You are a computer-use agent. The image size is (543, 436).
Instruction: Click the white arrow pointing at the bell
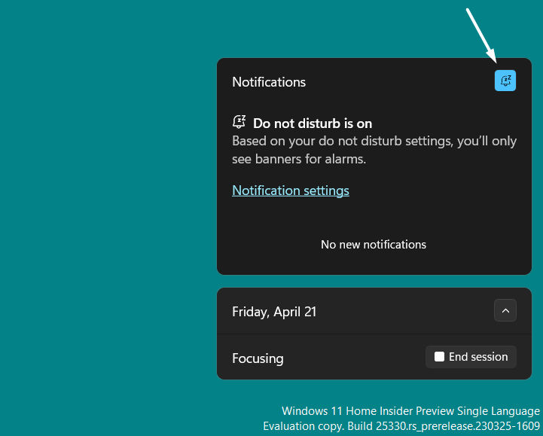click(x=481, y=35)
